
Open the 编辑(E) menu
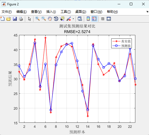pos(21,12)
